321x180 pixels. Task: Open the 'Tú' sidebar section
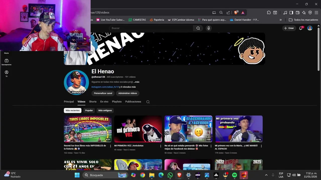click(x=7, y=73)
